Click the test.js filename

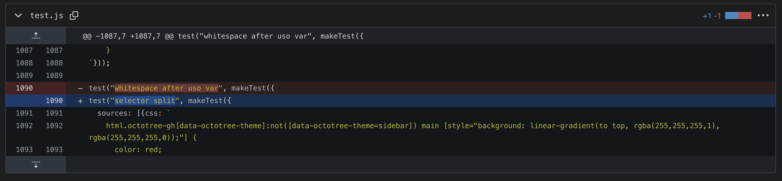point(47,16)
